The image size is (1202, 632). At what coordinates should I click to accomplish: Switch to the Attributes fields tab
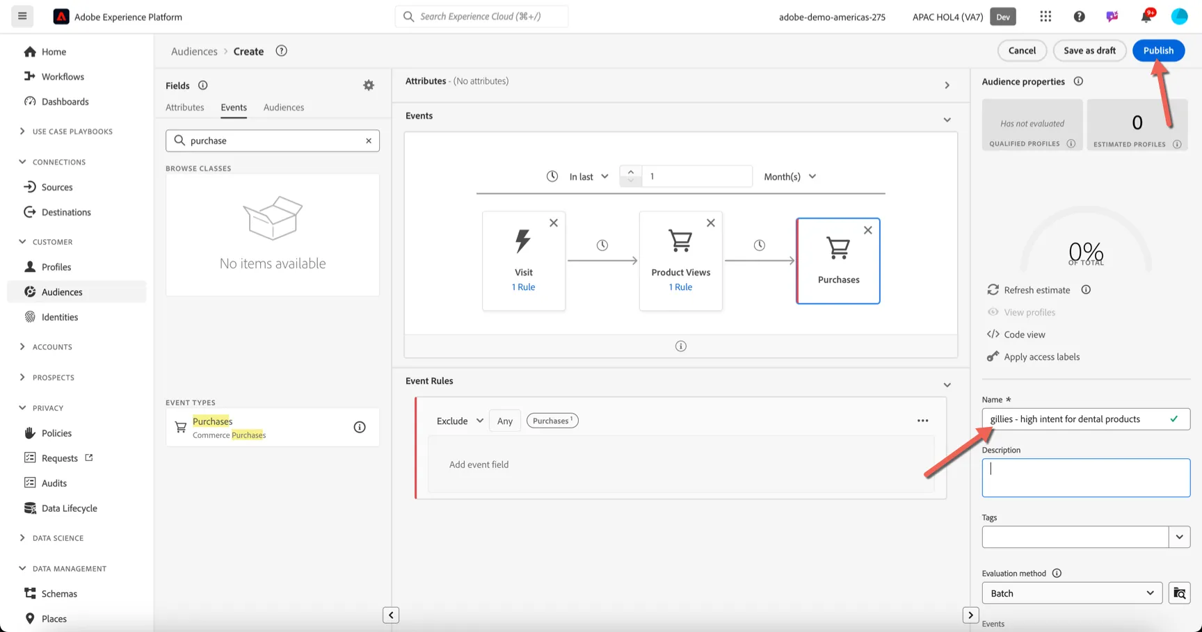185,107
